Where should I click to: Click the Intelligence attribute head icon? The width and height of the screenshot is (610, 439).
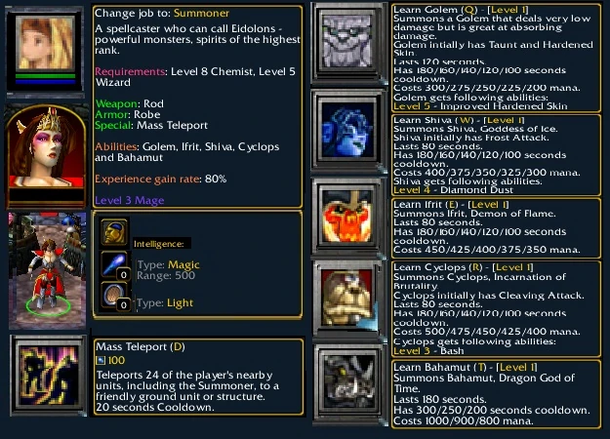tap(114, 232)
